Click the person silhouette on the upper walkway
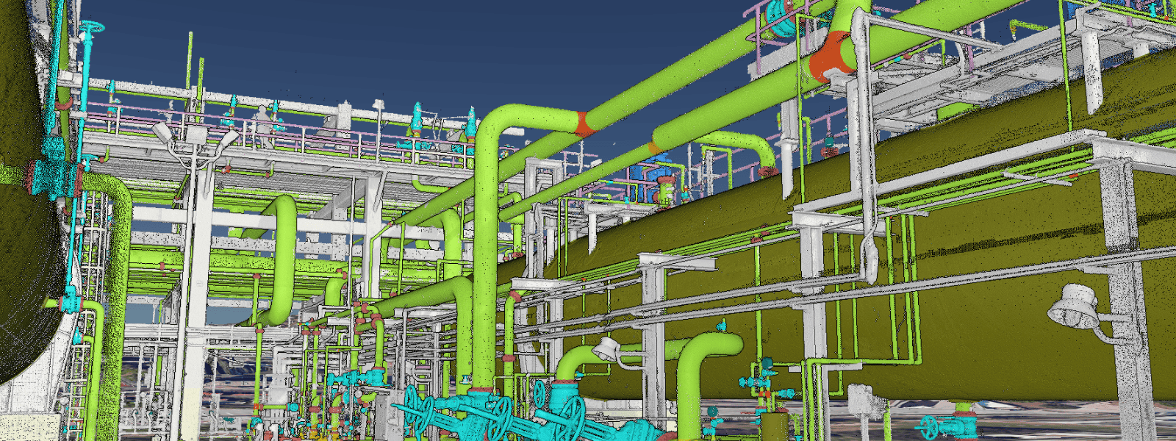The image size is (1176, 441). coord(262,123)
